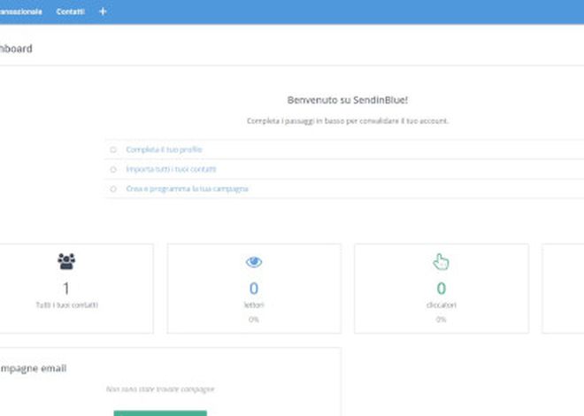Select the contacts count '1'
Image resolution: width=584 pixels, height=416 pixels.
(66, 289)
